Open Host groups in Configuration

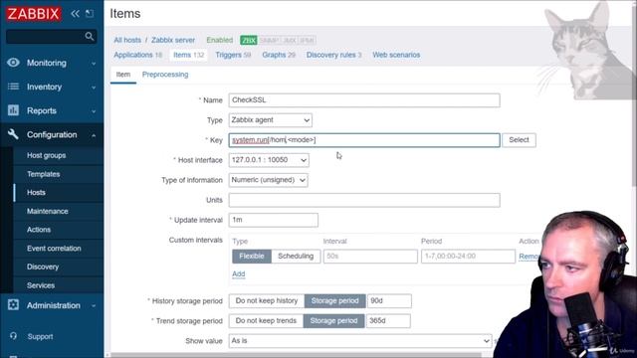point(47,155)
